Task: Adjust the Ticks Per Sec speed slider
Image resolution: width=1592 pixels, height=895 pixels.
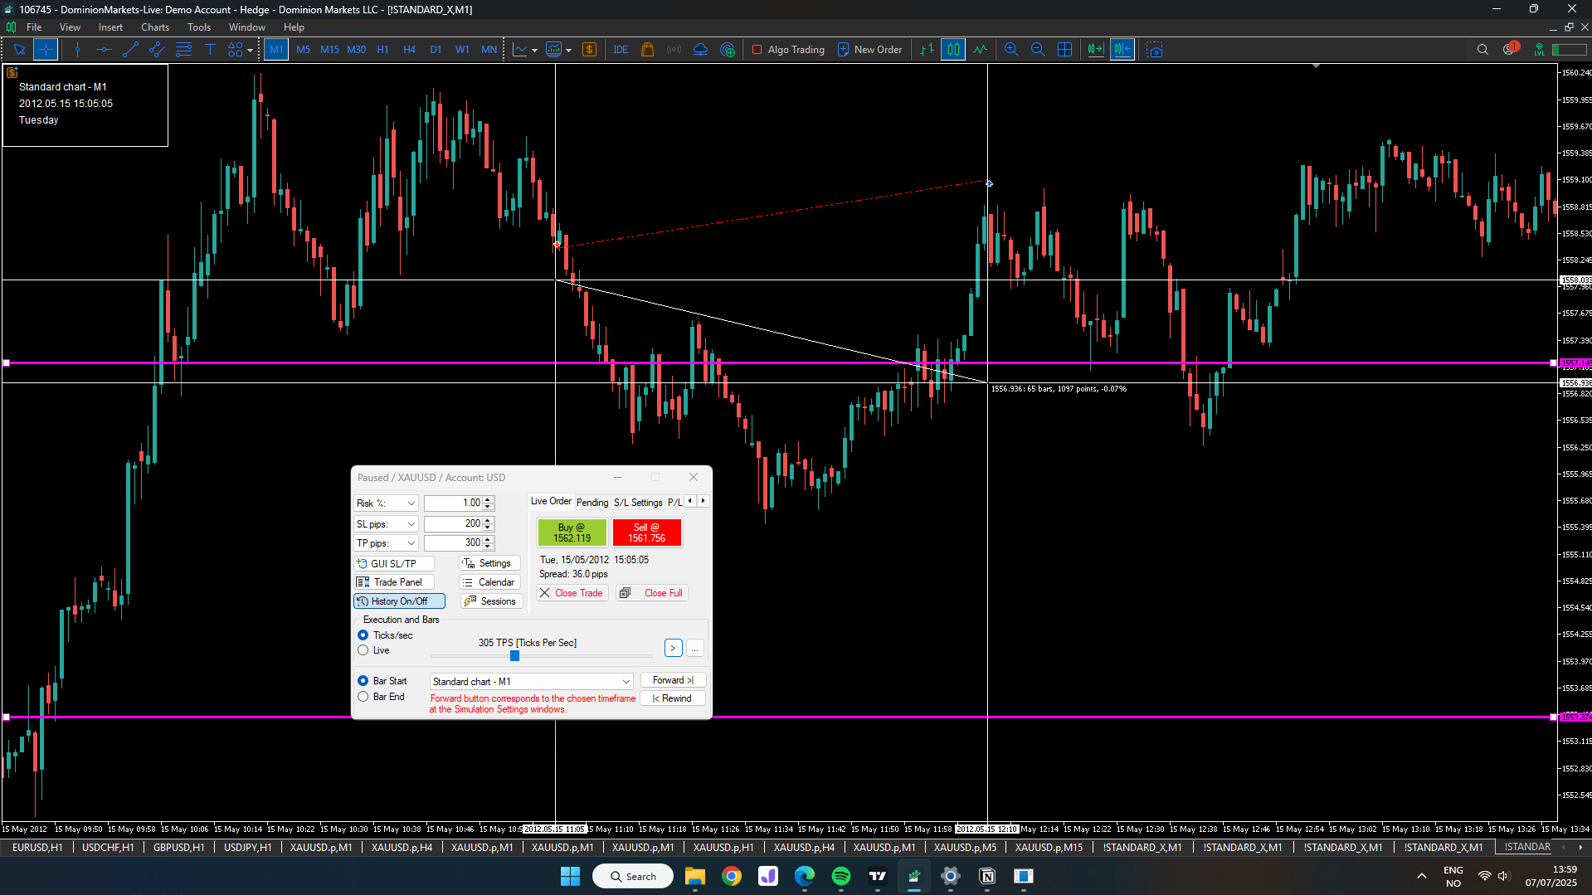Action: tap(514, 656)
